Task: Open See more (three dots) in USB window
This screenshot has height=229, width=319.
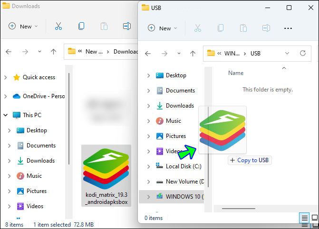Action: coord(288,28)
